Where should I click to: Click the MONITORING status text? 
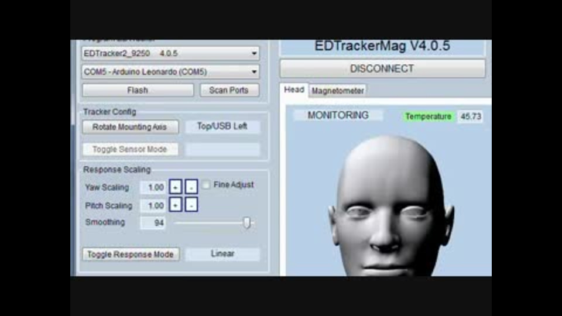pyautogui.click(x=338, y=115)
